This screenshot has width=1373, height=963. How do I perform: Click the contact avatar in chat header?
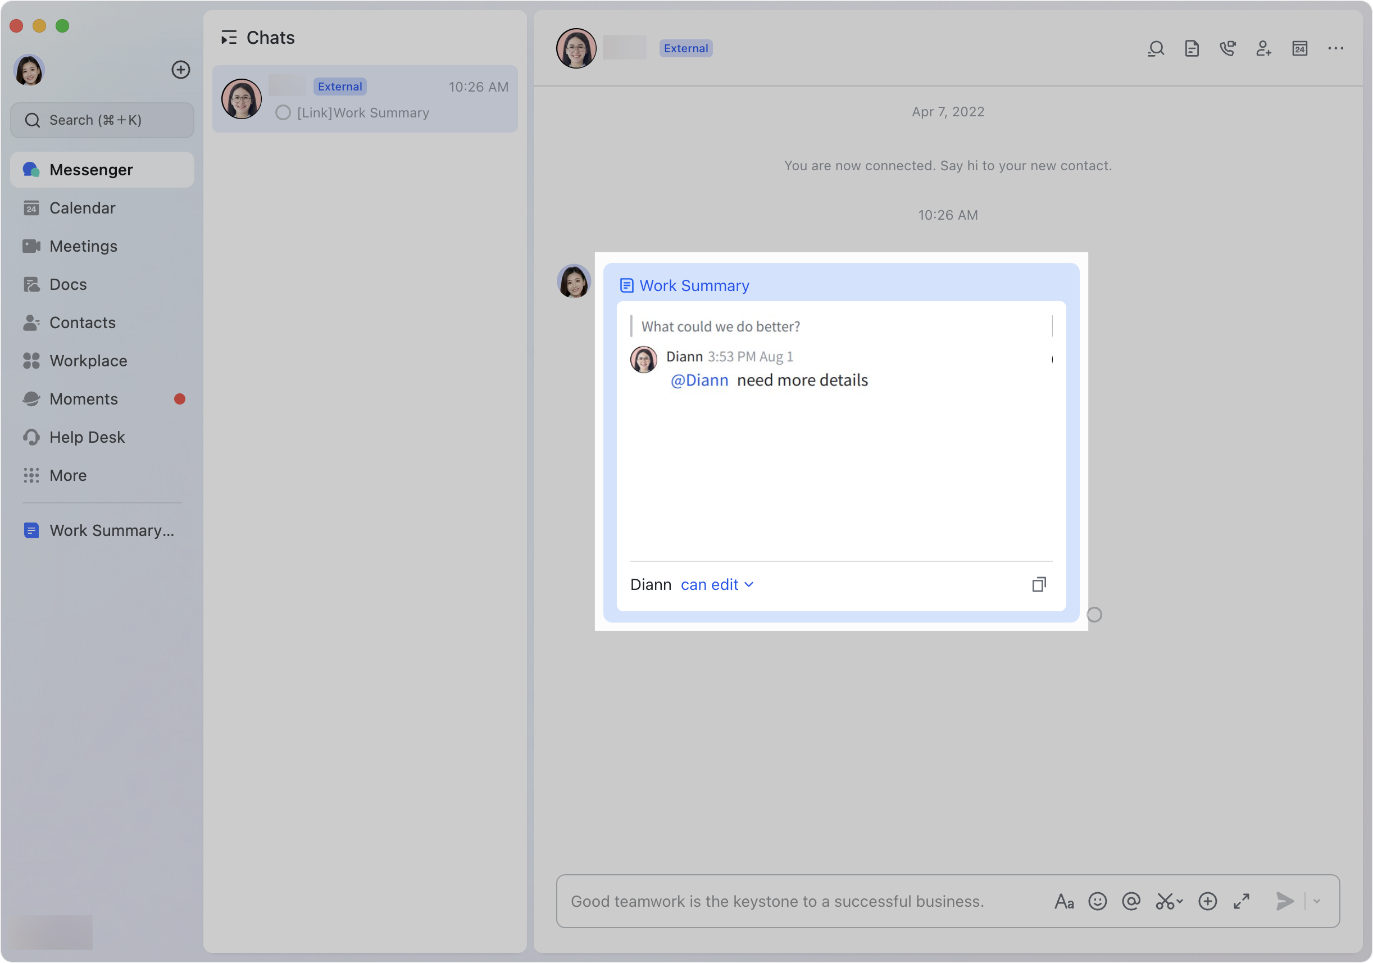[x=576, y=48]
